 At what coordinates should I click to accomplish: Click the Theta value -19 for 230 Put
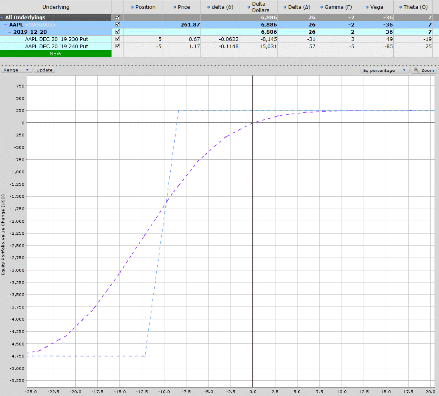point(427,39)
